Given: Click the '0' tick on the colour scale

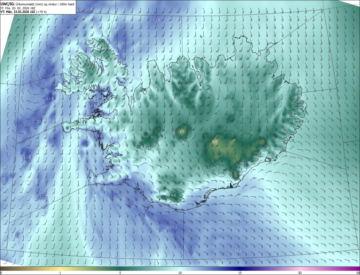Looking at the screenshot, I should coord(1,273).
